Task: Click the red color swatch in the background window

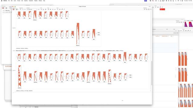Action: (x=162, y=9)
